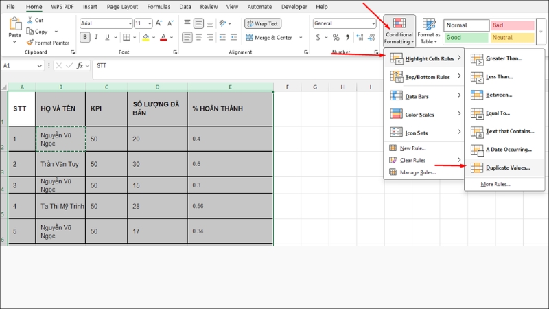This screenshot has height=309, width=549.
Task: Click the Insert Function fx icon
Action: coord(80,65)
